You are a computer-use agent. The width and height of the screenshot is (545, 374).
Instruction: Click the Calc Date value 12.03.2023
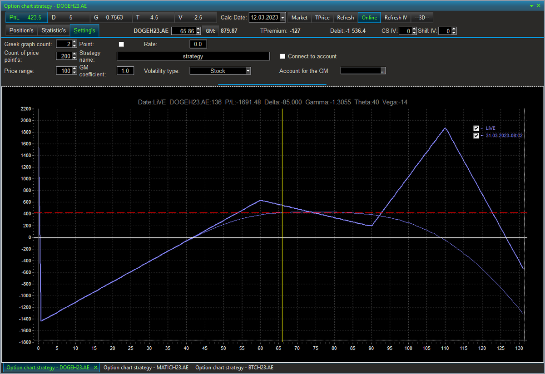coord(265,18)
